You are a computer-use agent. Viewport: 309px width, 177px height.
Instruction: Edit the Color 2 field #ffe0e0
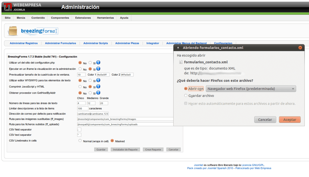click(127, 75)
